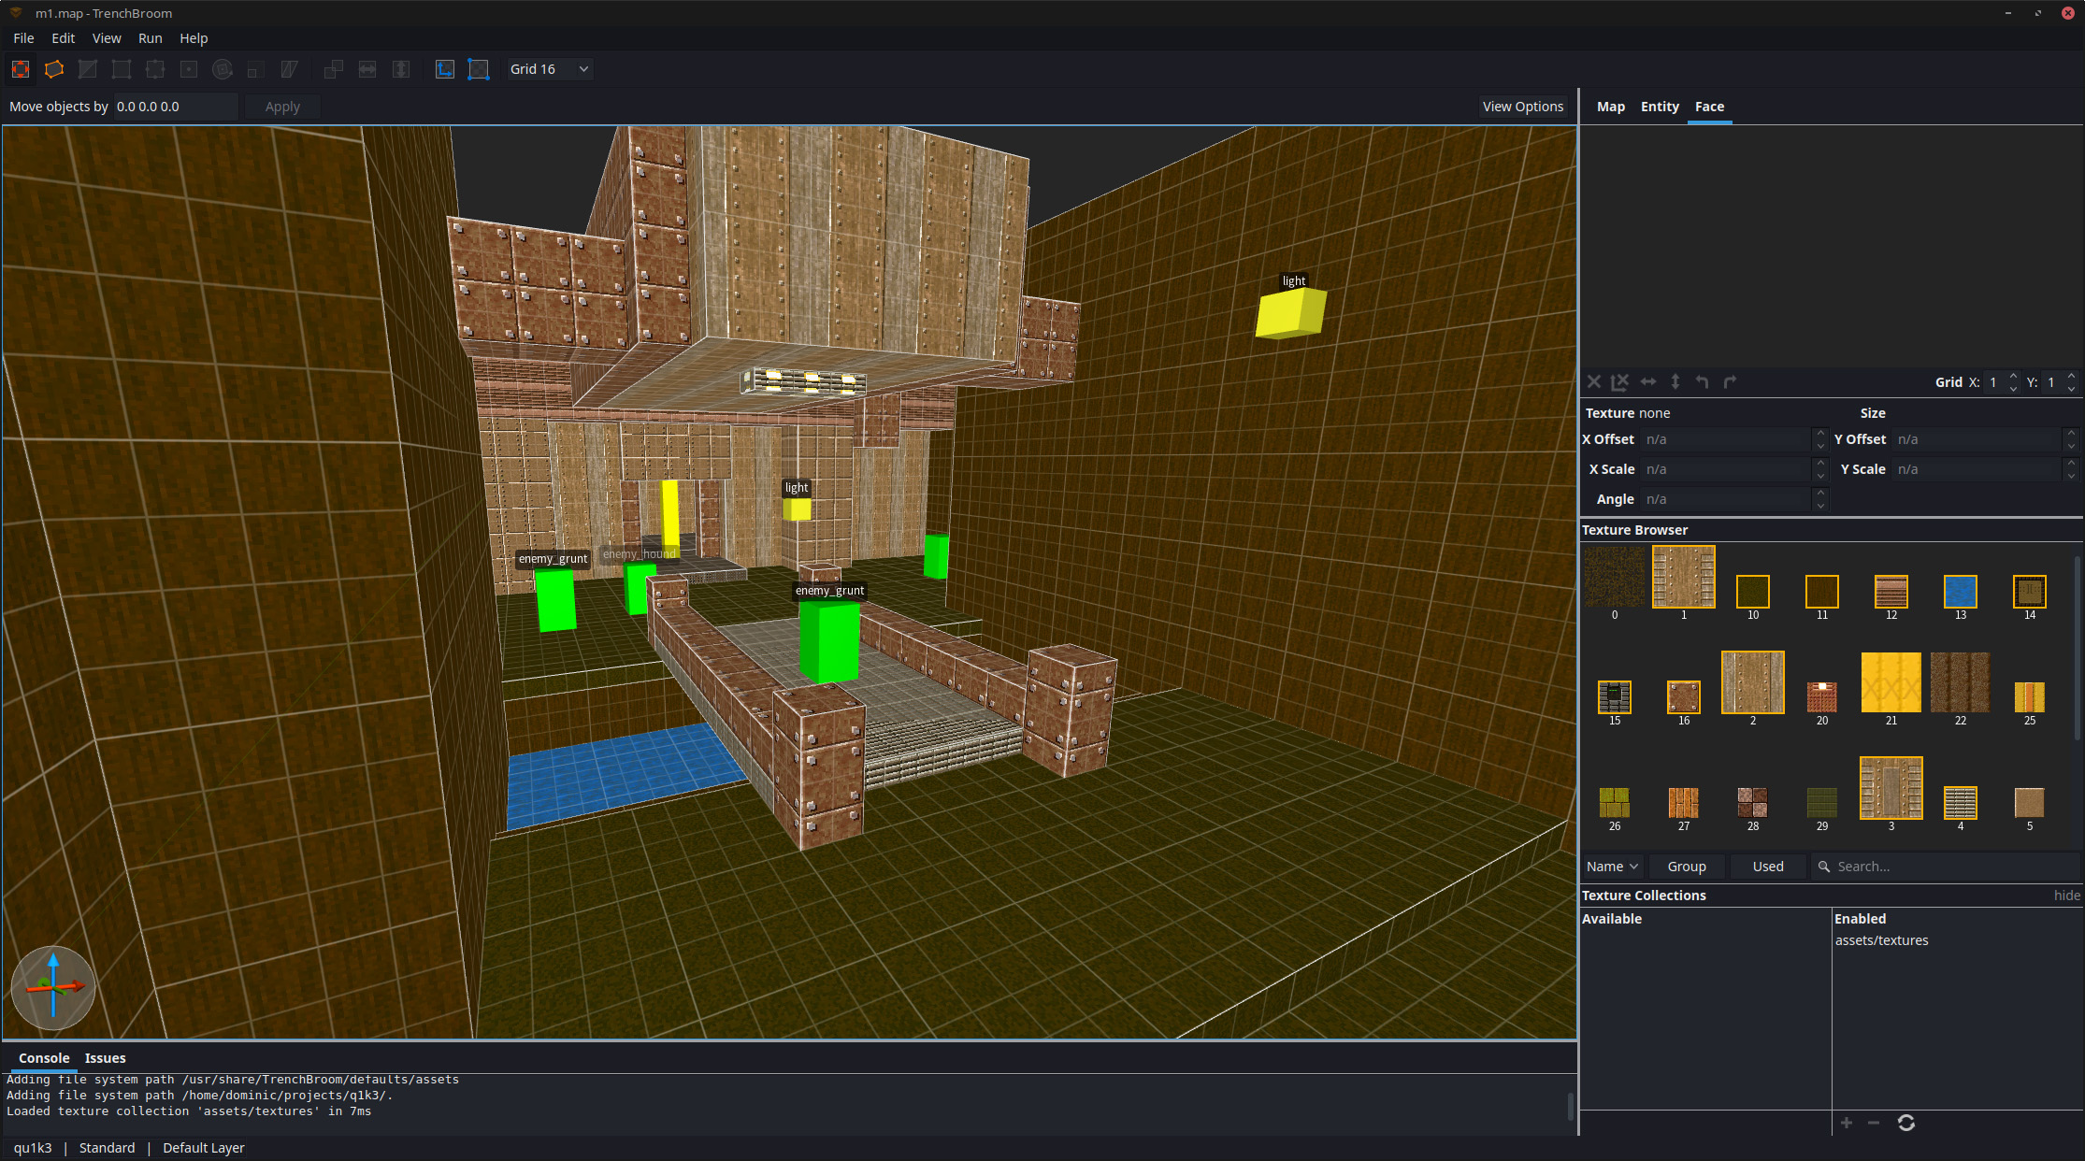Switch to the Entity tab
The width and height of the screenshot is (2085, 1161).
(1659, 107)
